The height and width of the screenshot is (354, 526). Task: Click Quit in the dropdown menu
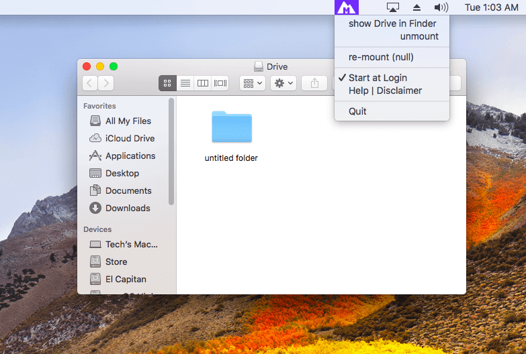point(357,111)
